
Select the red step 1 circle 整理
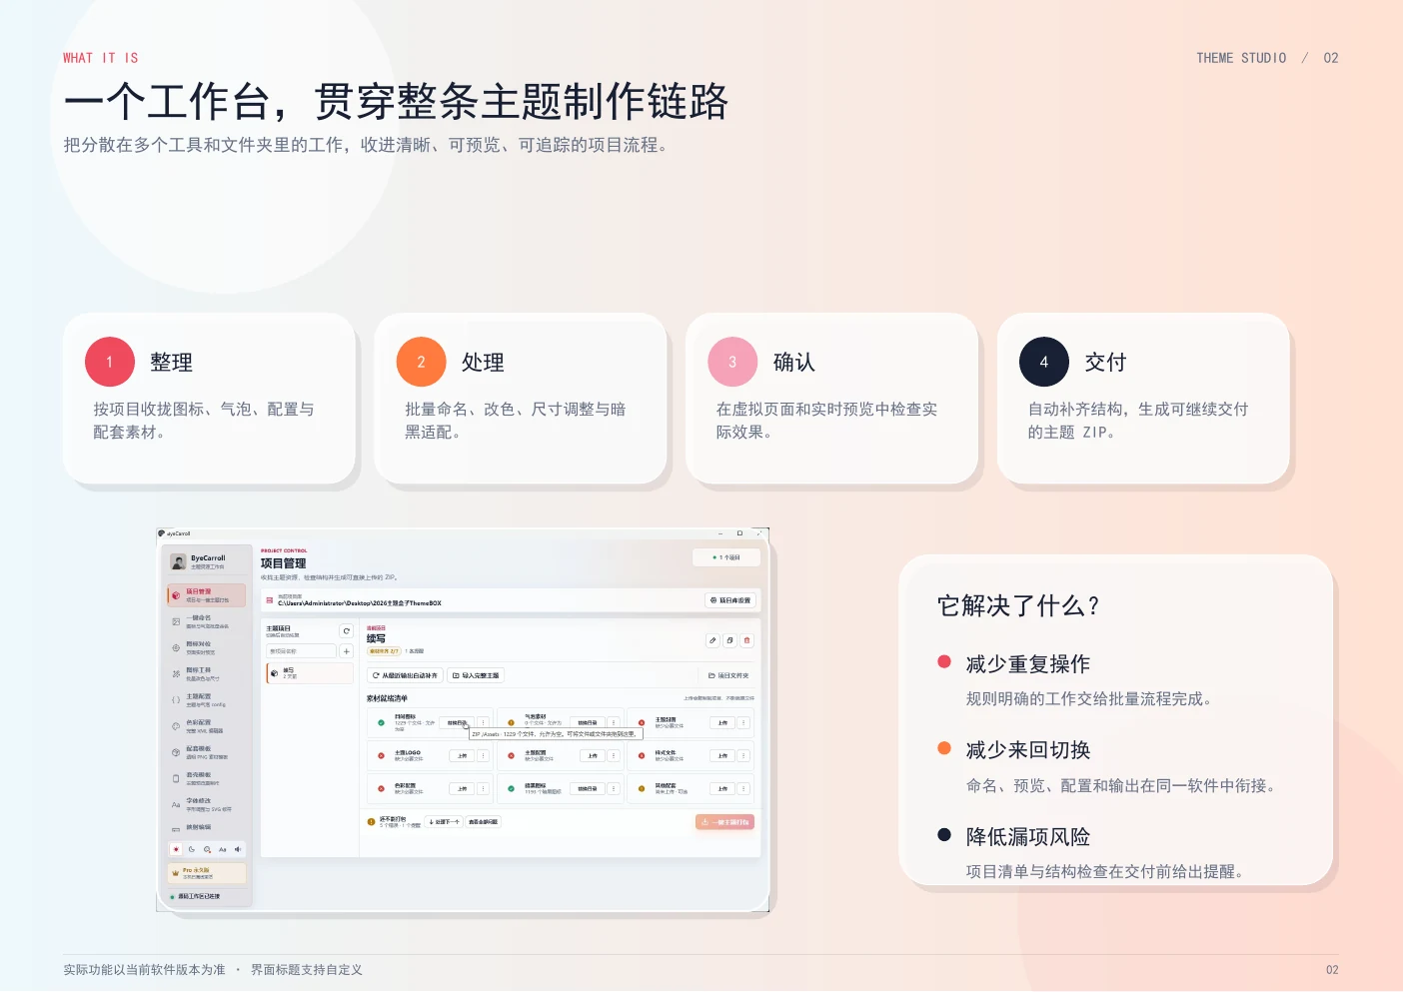pos(110,362)
